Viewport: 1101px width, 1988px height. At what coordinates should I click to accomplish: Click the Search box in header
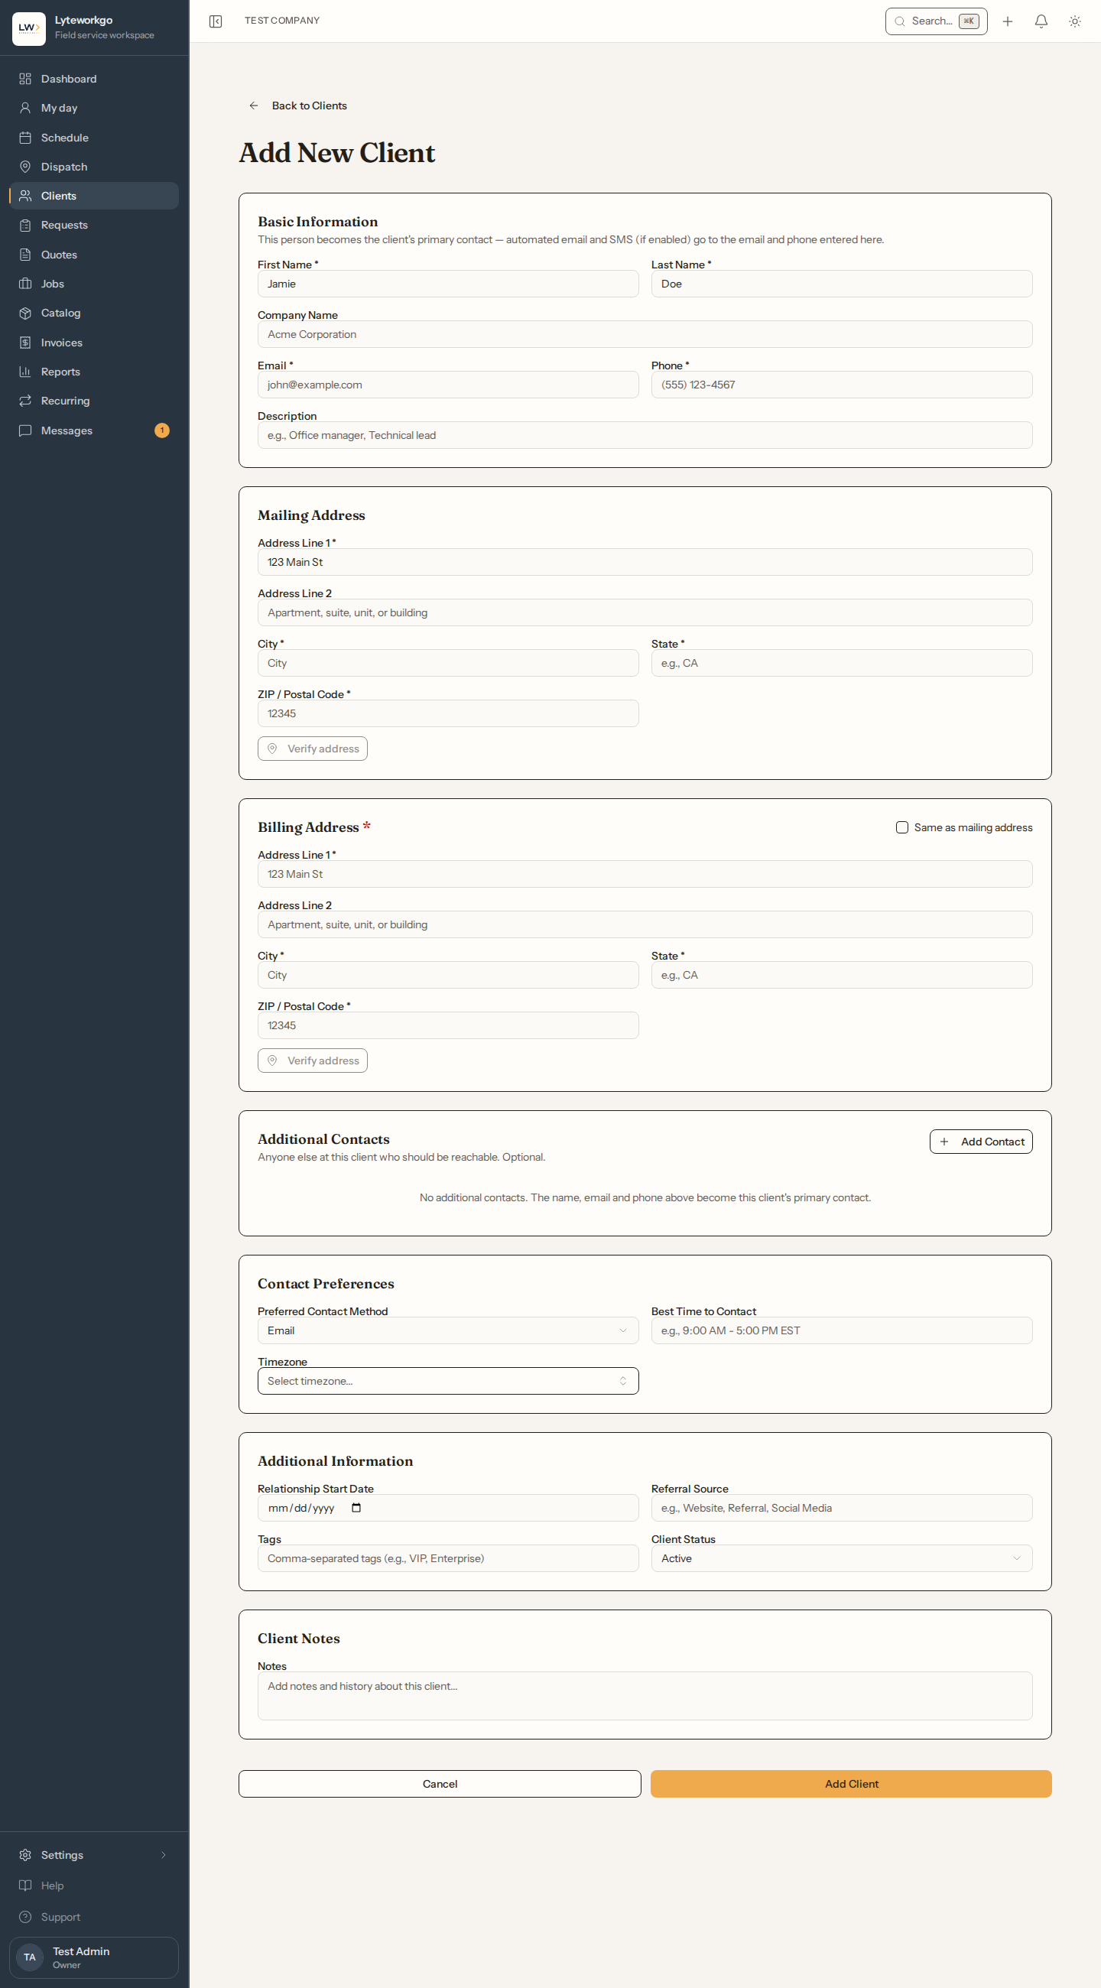(936, 21)
